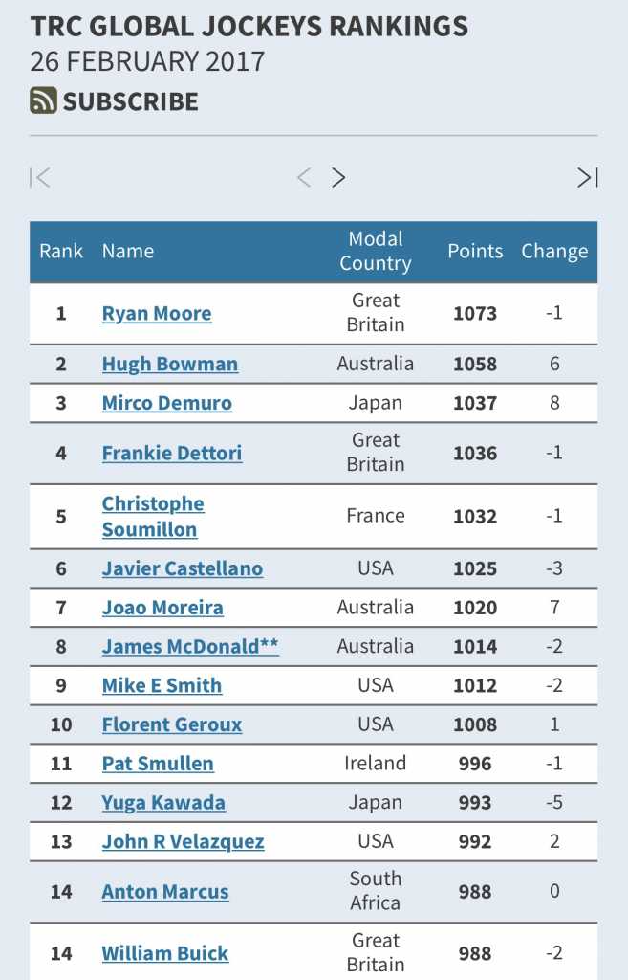This screenshot has height=980, width=628.
Task: Open Ryan Moore's jockey profile
Action: 157,313
